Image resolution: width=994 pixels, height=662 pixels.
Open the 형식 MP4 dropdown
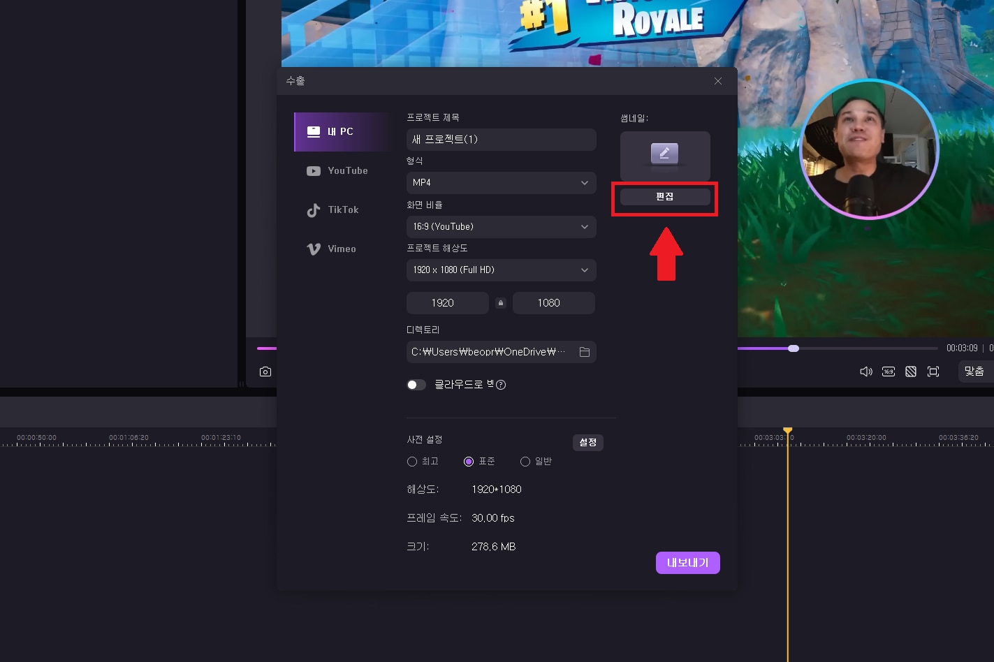coord(502,183)
